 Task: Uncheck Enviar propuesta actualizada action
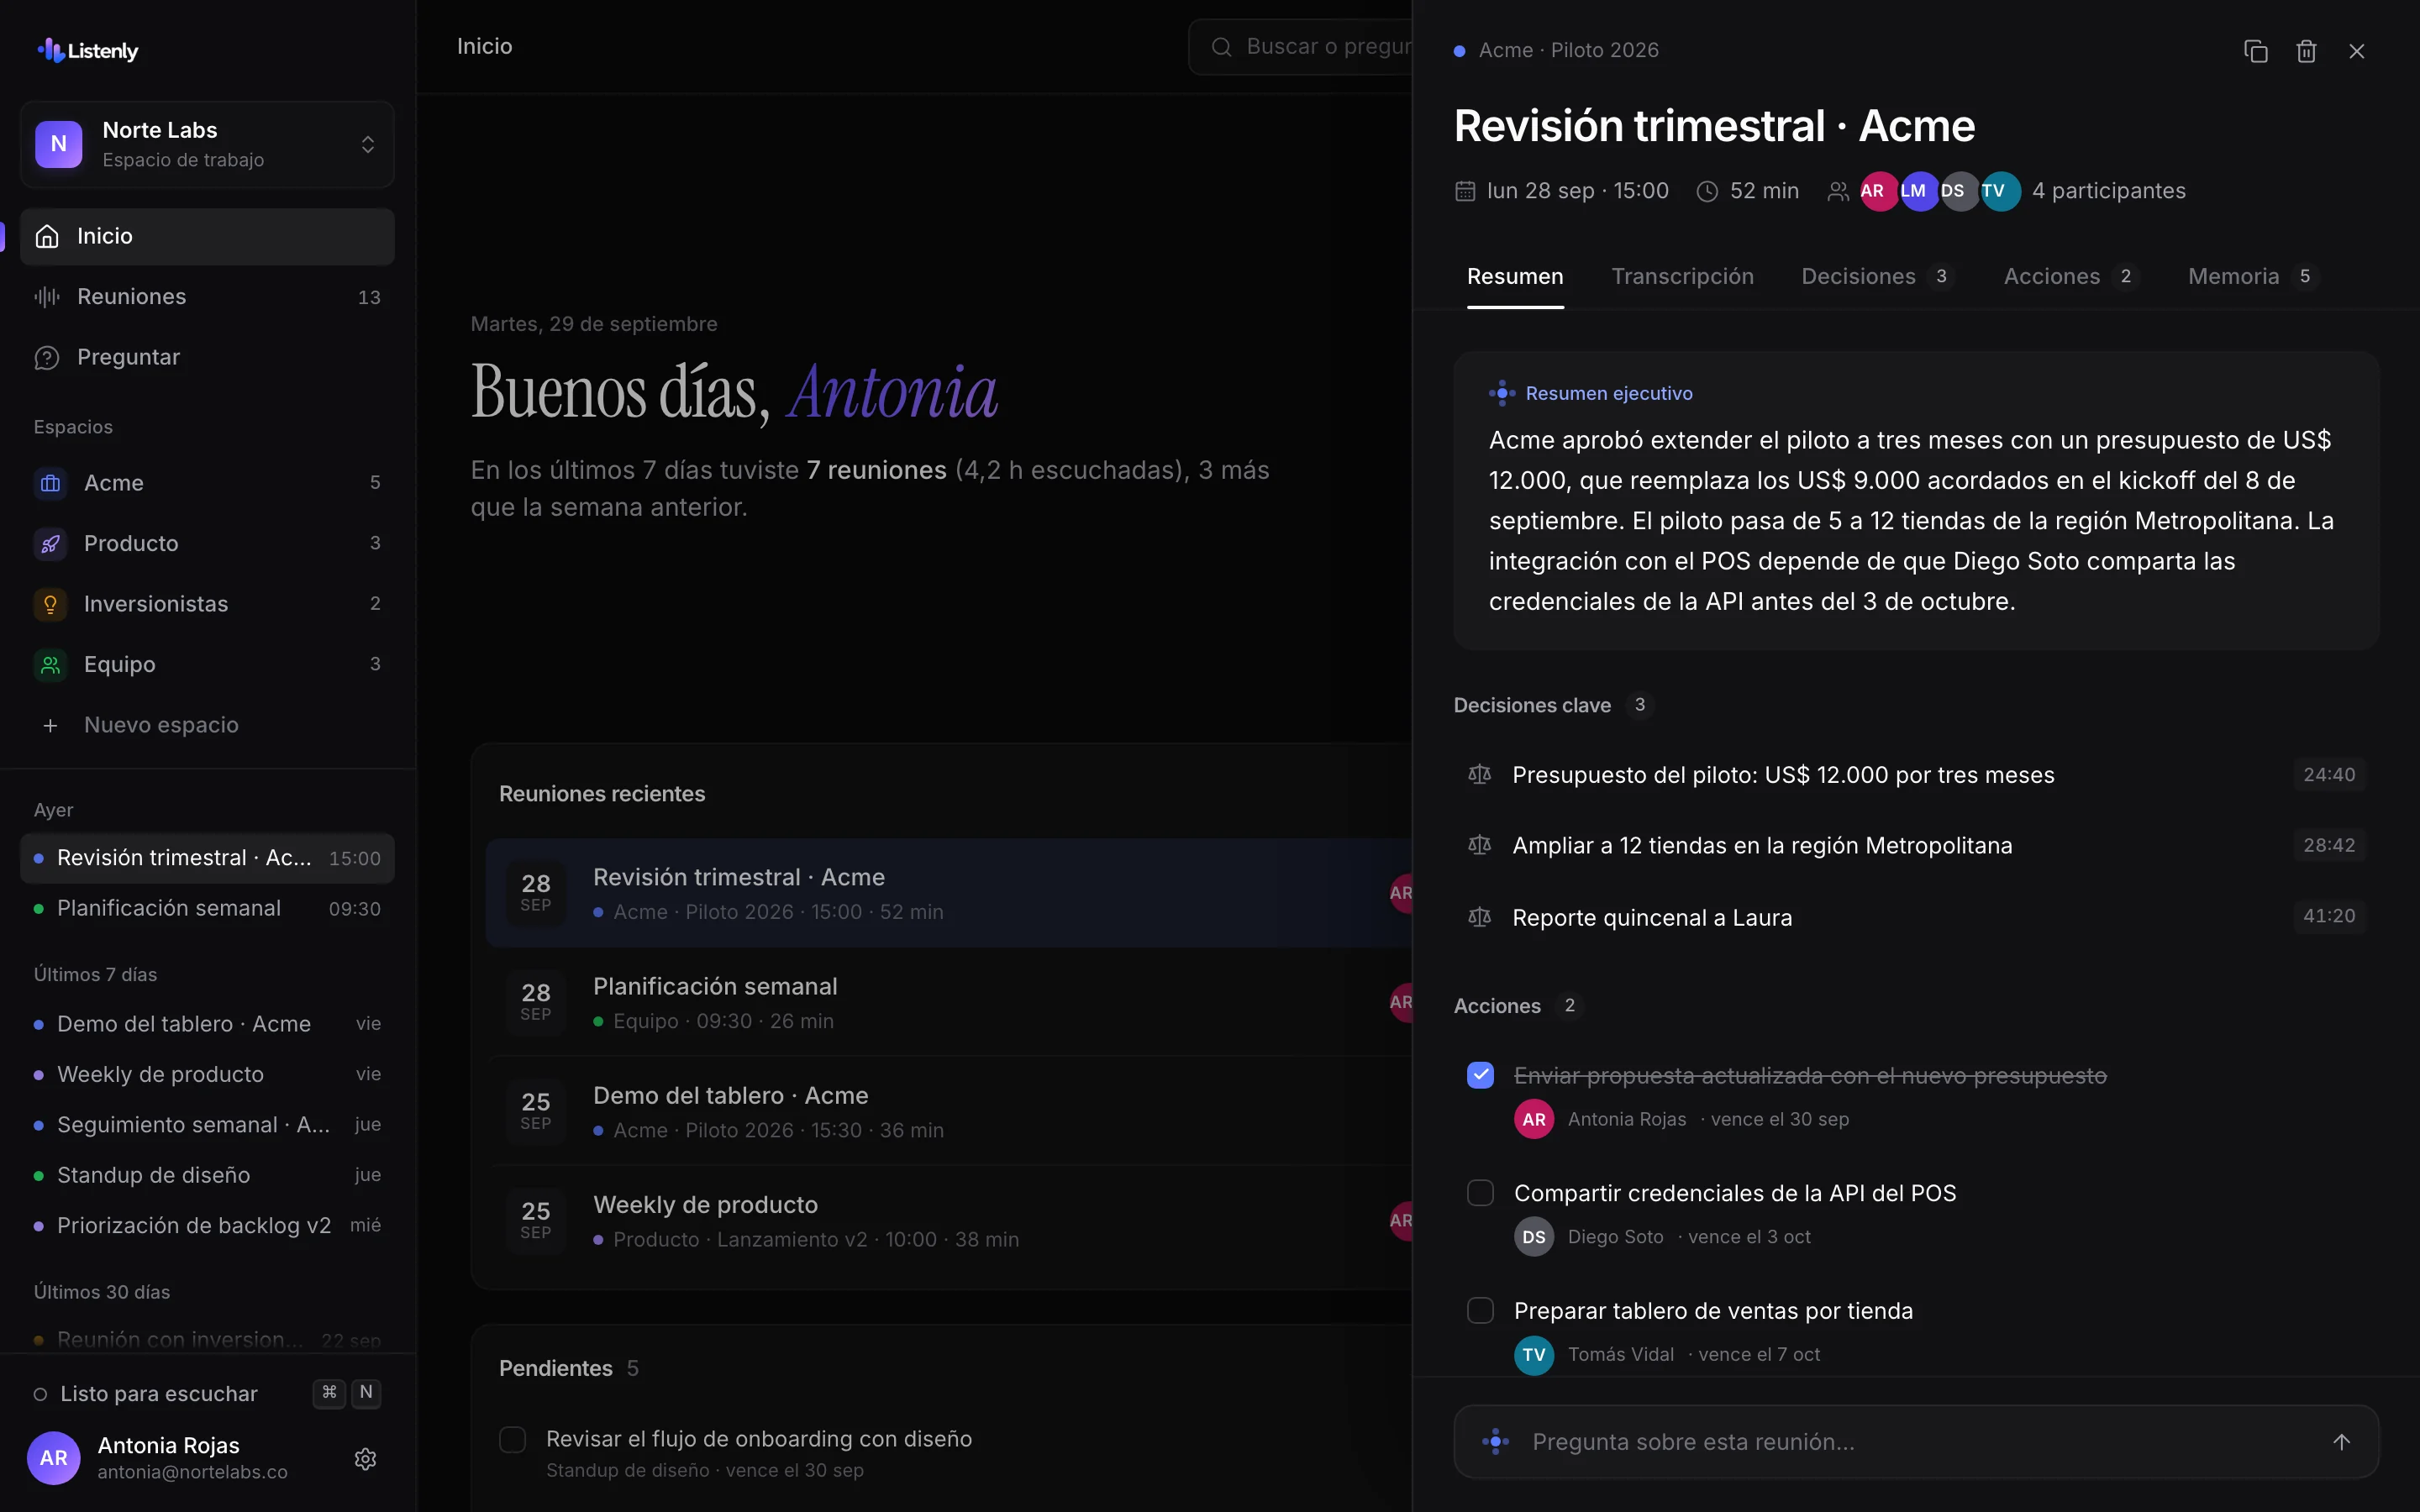[x=1480, y=1076]
